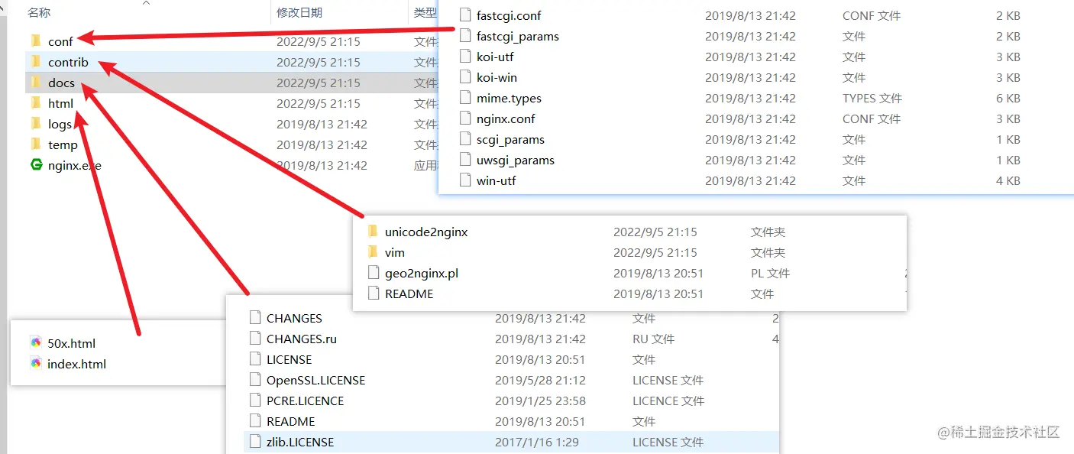Viewport: 1074px width, 454px height.
Task: Click the CHANGES.ru file name
Action: tap(302, 339)
